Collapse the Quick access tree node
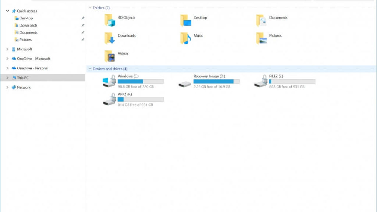This screenshot has width=377, height=212. point(7,11)
